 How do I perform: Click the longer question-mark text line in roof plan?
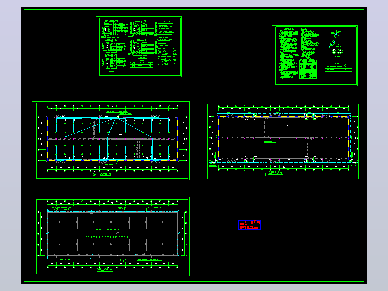107,237
